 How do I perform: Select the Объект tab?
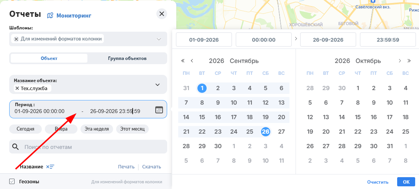point(49,58)
